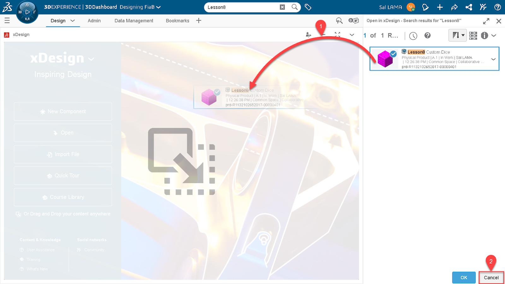
Task: Open Sal LAMA profile avatar
Action: [x=411, y=7]
